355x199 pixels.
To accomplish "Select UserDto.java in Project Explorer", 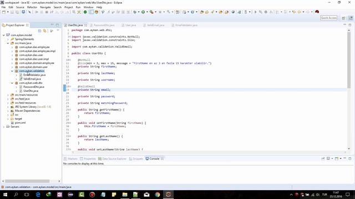I will tap(31, 91).
